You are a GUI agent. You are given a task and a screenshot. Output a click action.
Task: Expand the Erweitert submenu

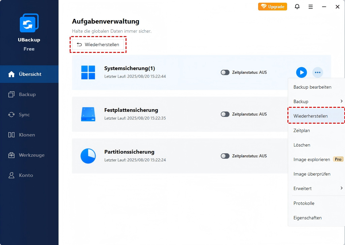[316, 188]
